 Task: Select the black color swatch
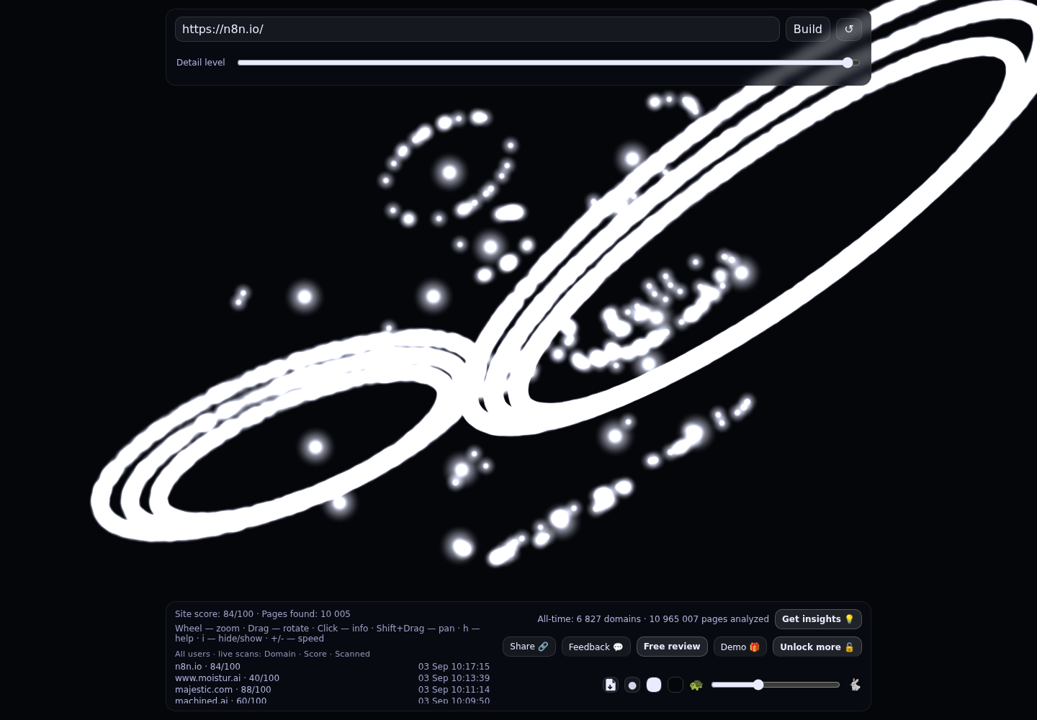675,685
